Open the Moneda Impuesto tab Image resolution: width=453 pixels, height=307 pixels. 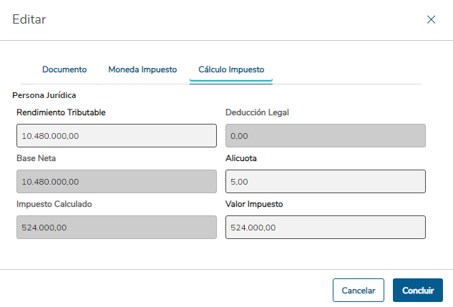click(142, 69)
